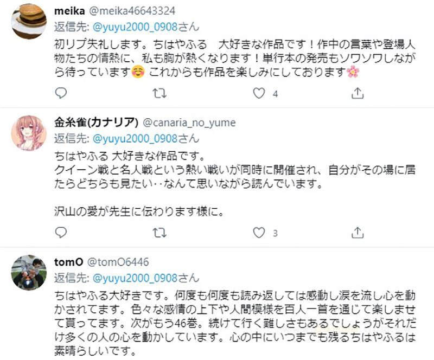
Task: Toggle the like heart on 金糸雀's reply
Action: (259, 233)
